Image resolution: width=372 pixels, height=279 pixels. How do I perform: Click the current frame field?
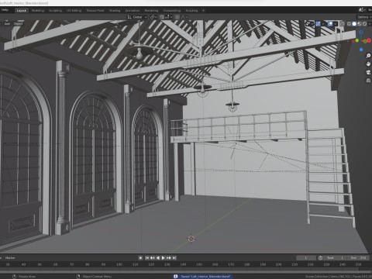(x=306, y=258)
